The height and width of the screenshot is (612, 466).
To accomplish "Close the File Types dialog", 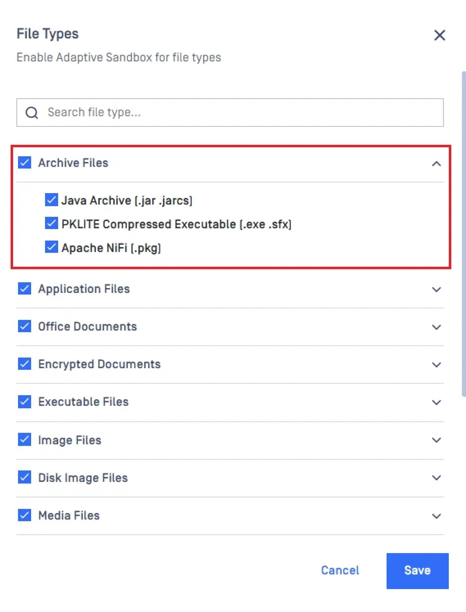I will (x=439, y=35).
